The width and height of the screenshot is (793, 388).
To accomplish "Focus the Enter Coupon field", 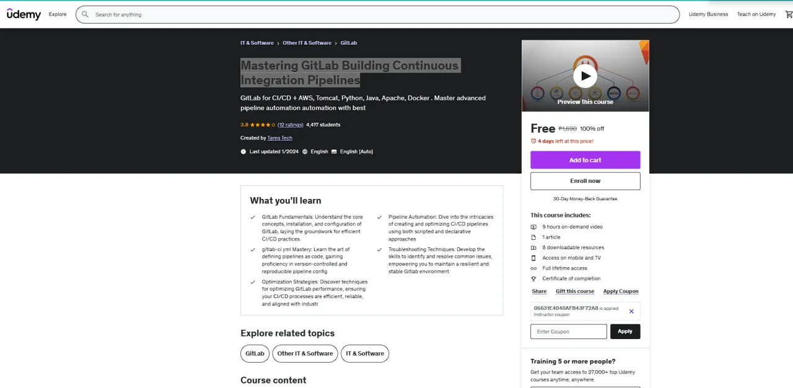I will point(569,332).
